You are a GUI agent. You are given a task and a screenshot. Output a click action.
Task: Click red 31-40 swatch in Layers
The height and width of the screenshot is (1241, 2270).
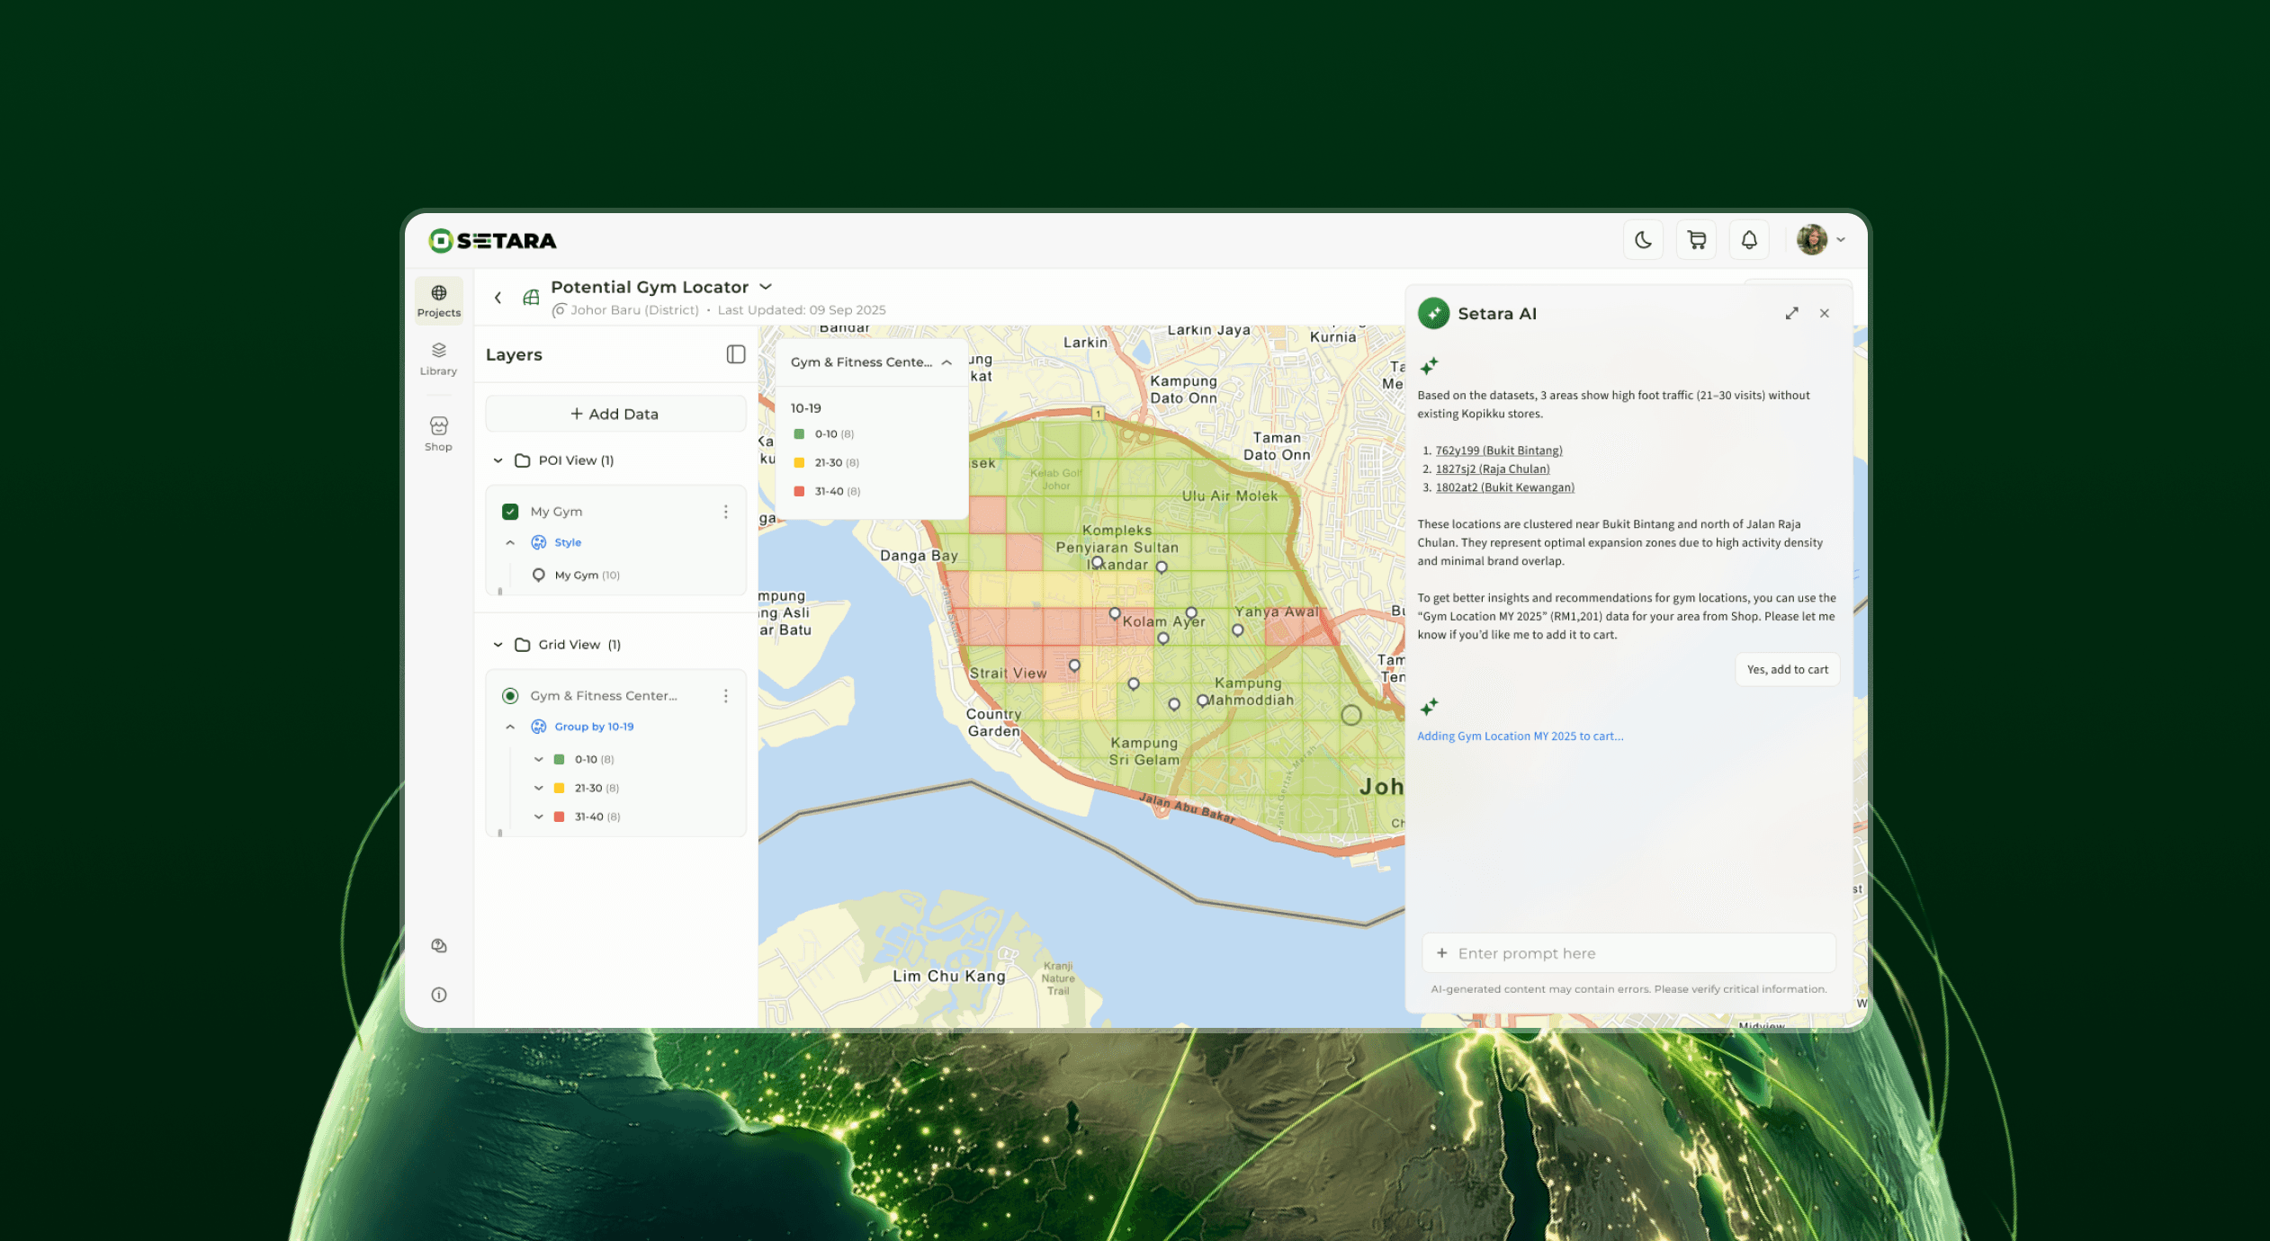click(x=559, y=817)
